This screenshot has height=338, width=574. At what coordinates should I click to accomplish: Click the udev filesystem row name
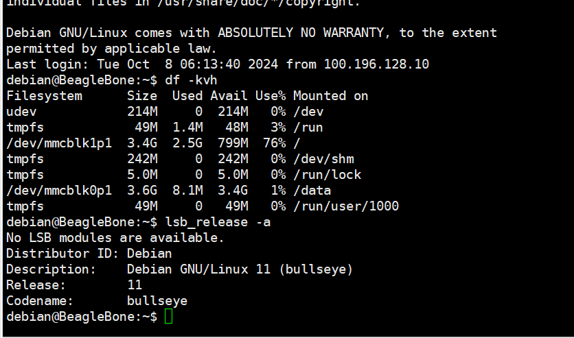point(21,112)
